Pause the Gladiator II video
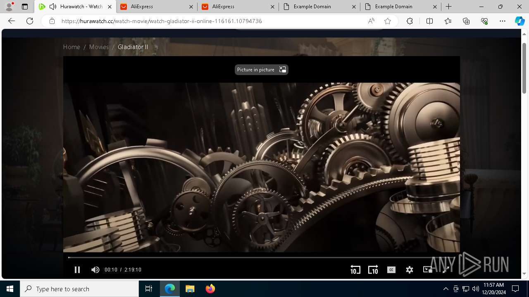The image size is (529, 297). [x=77, y=270]
